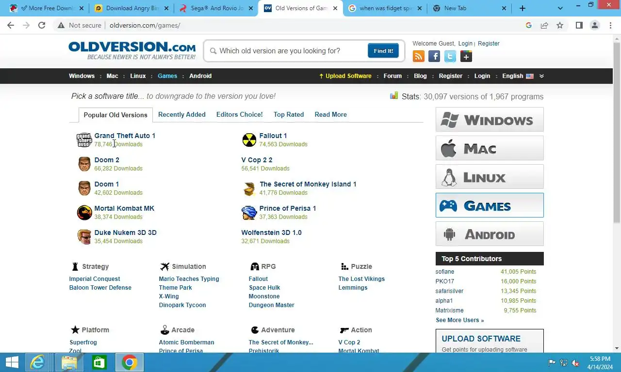Open the Mortal Kombat dragon icon
This screenshot has width=621, height=372.
tap(84, 213)
